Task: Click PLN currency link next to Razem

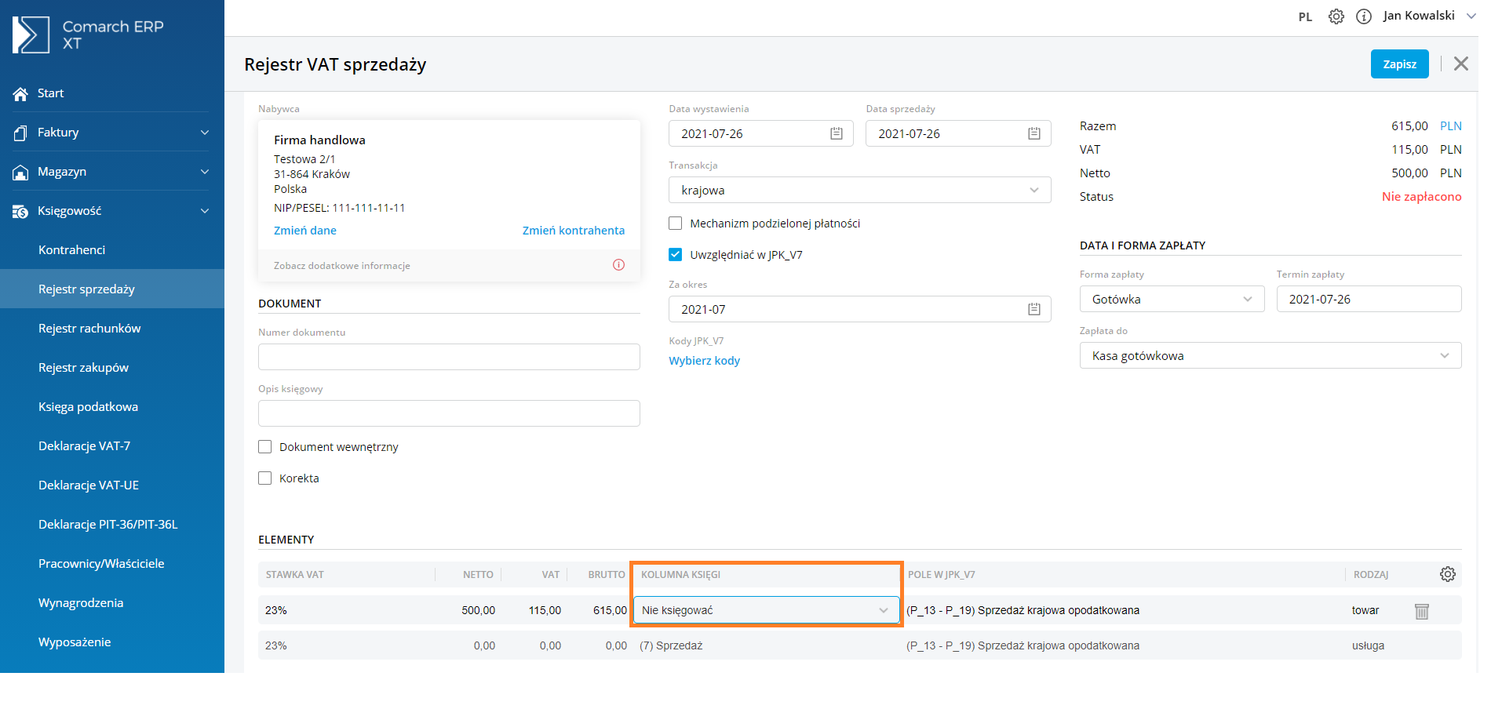Action: pyautogui.click(x=1451, y=126)
